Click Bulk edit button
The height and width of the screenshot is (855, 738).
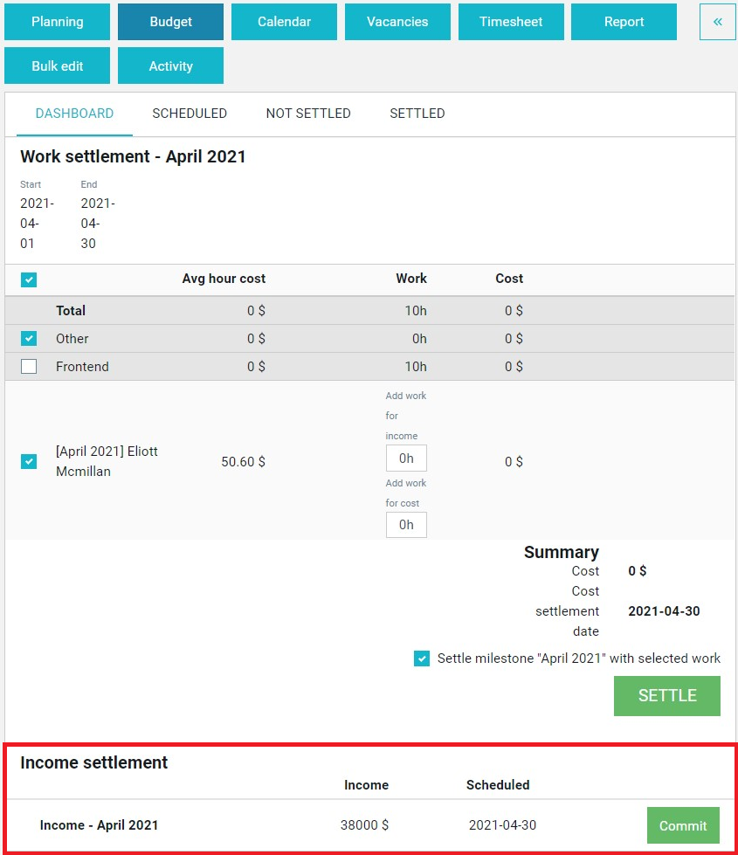point(58,66)
